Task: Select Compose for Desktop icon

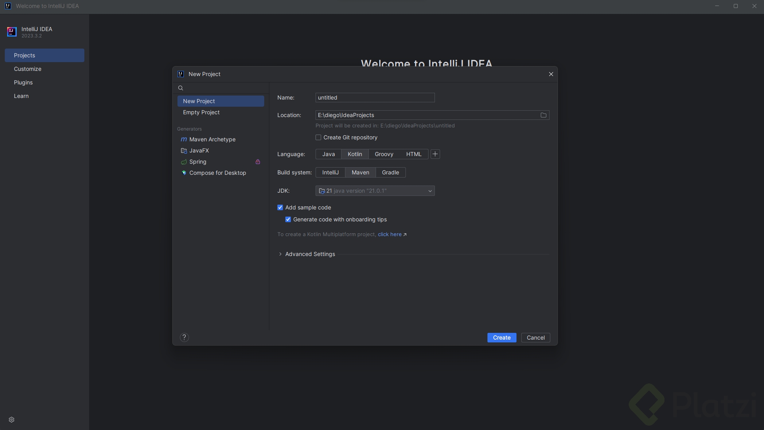Action: [x=183, y=173]
